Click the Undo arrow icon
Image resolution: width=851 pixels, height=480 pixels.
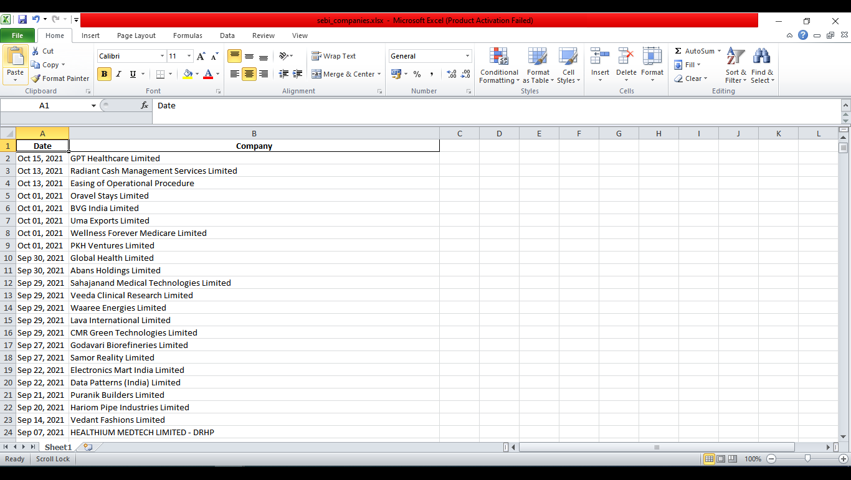click(36, 20)
